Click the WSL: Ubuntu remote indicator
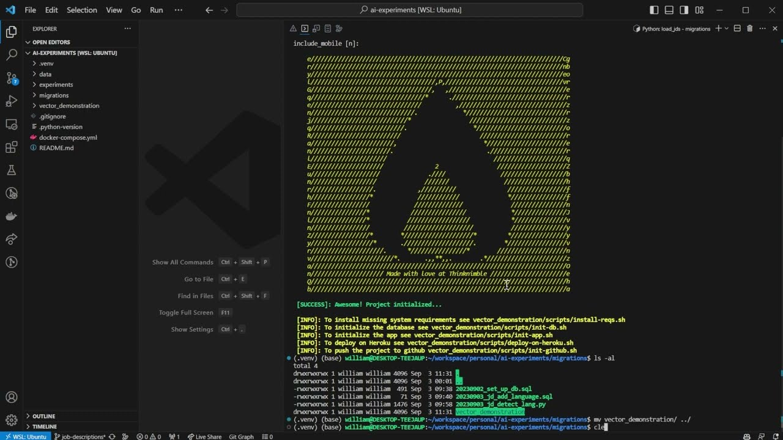This screenshot has width=783, height=440. [x=25, y=436]
